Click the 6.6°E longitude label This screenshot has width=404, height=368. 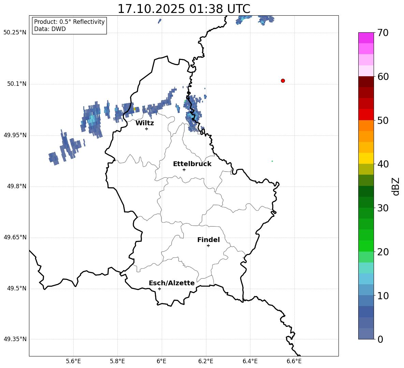[294, 361]
